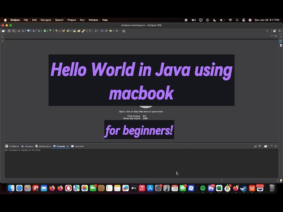Open the Window menu
The height and width of the screenshot is (212, 283).
tap(93, 20)
